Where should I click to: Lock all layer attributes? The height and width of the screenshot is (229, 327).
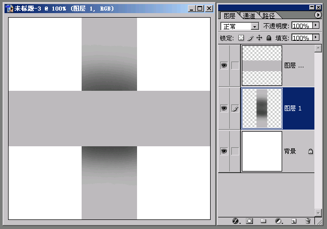[x=269, y=38]
